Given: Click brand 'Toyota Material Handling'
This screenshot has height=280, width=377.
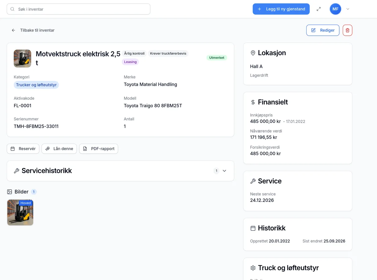Looking at the screenshot, I should pos(150,84).
